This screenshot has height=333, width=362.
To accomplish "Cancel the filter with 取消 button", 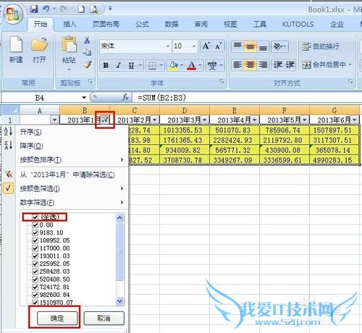I will [104, 319].
